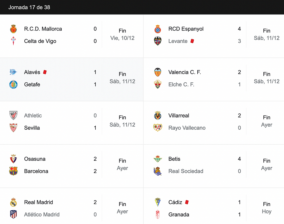Click the Valencia C. F. crest
284x224 pixels.
(158, 72)
